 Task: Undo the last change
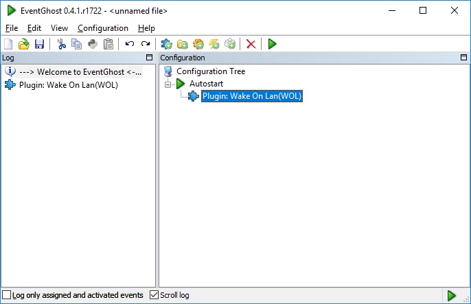click(130, 44)
